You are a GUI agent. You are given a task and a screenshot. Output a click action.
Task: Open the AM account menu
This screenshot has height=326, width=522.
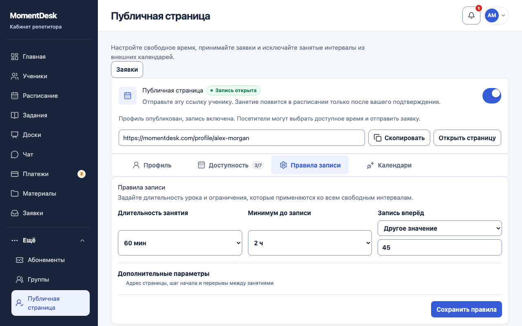pyautogui.click(x=496, y=15)
